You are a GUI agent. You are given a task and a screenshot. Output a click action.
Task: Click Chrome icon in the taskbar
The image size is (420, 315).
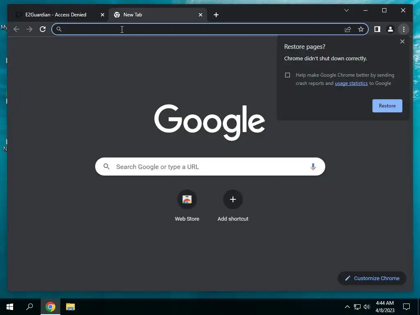point(50,307)
